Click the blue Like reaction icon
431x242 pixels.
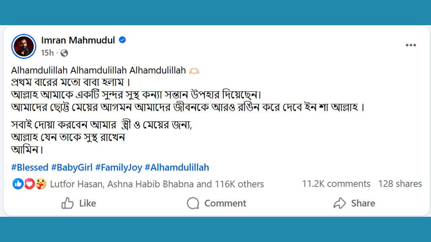click(x=18, y=184)
